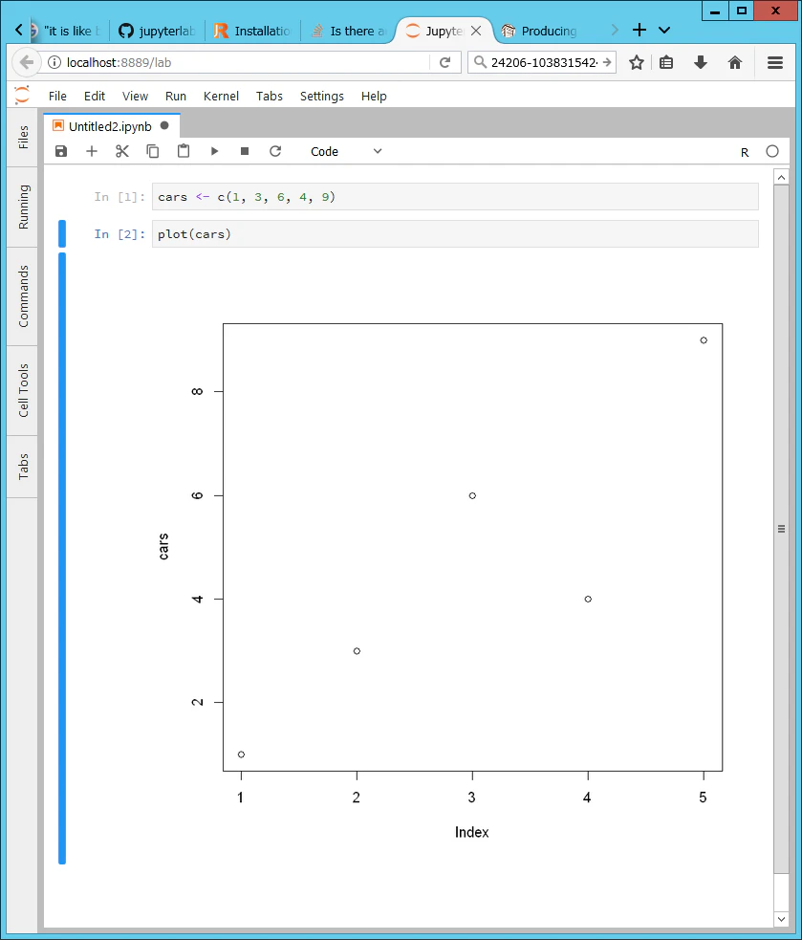The image size is (802, 940).
Task: Save the notebook with the floppy disk icon
Action: pos(61,151)
